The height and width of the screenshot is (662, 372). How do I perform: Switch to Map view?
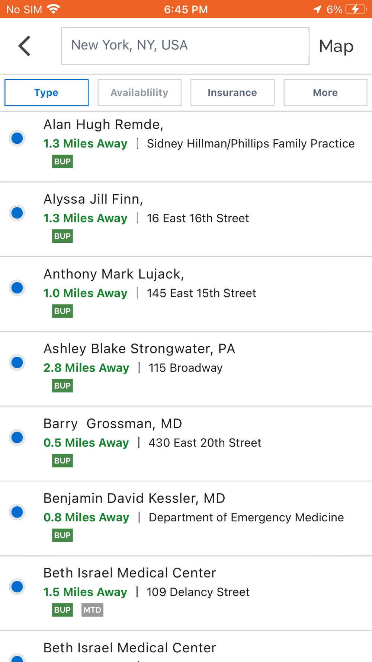click(336, 46)
